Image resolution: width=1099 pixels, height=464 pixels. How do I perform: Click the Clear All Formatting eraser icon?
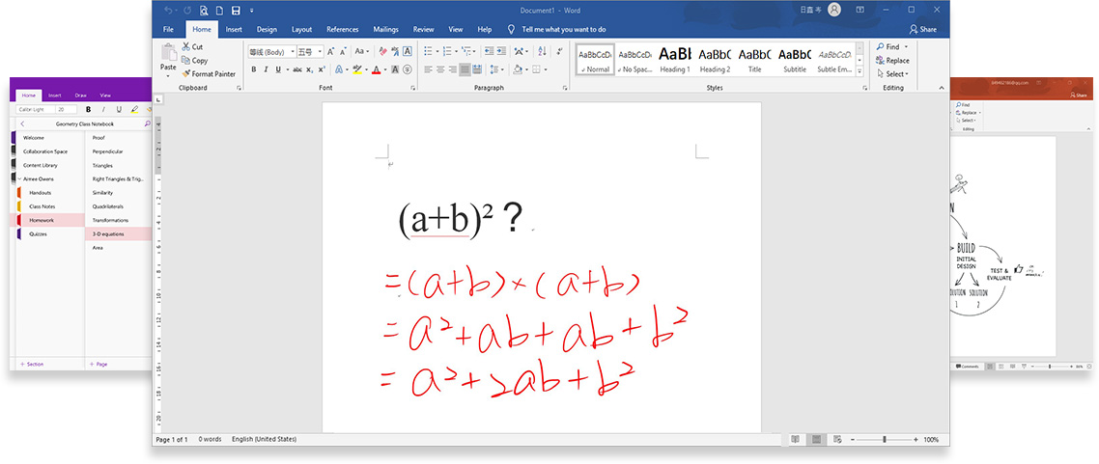click(381, 51)
